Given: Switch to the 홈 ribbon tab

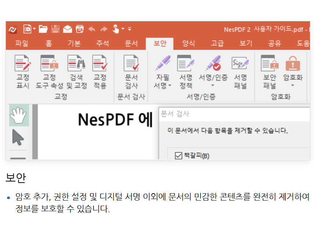Looking at the screenshot, I should (49, 43).
